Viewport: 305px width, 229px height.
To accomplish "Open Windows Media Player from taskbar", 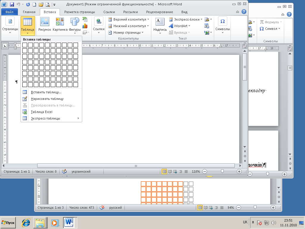I will point(55,222).
